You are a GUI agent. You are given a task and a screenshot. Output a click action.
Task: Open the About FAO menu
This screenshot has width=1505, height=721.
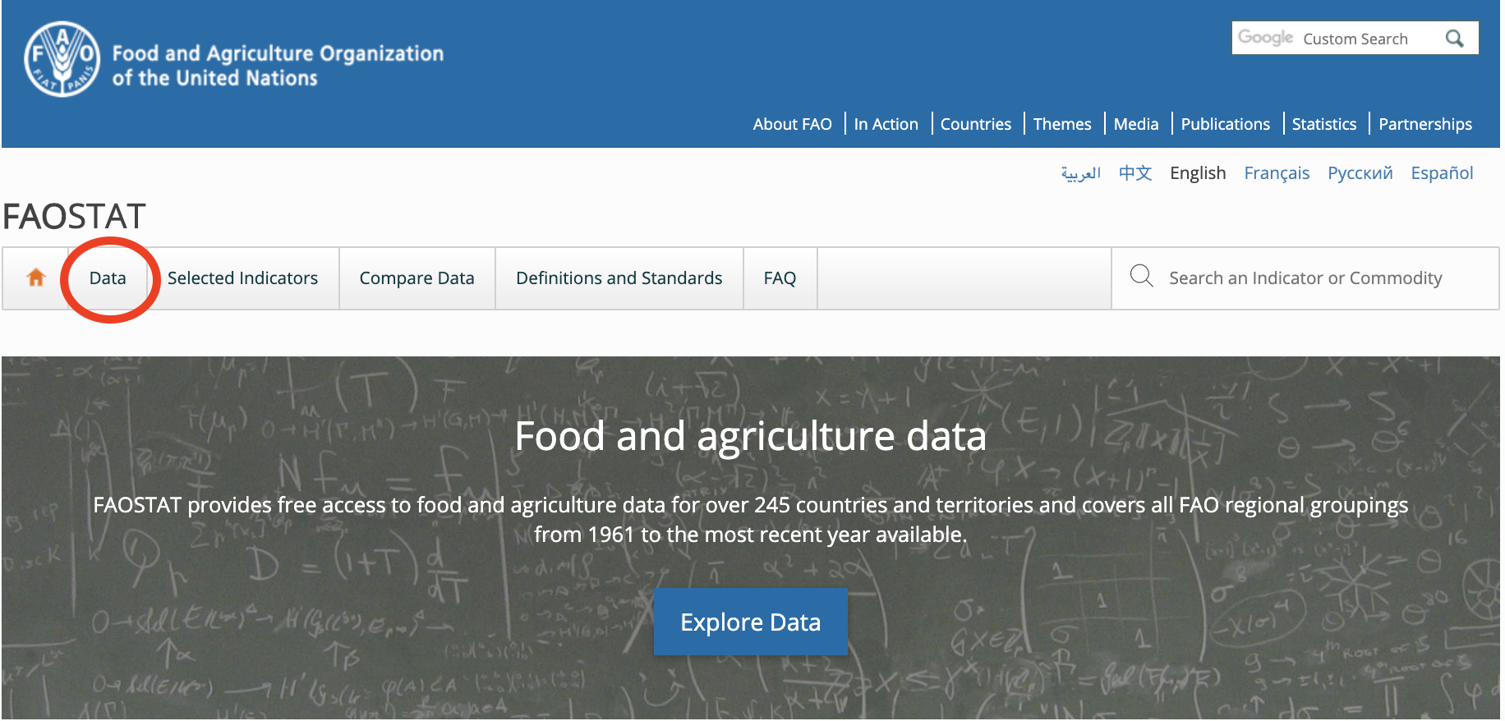tap(792, 124)
